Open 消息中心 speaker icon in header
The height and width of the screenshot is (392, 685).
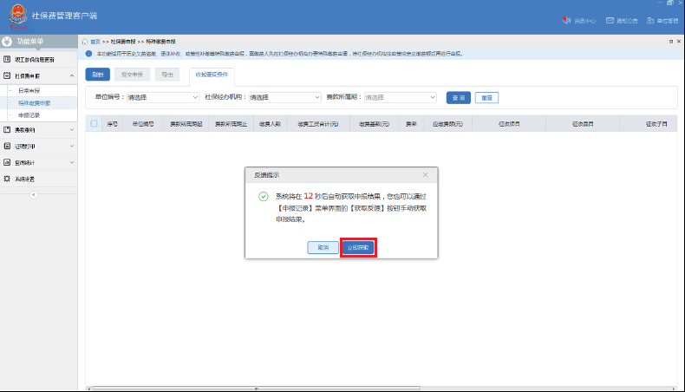click(567, 20)
